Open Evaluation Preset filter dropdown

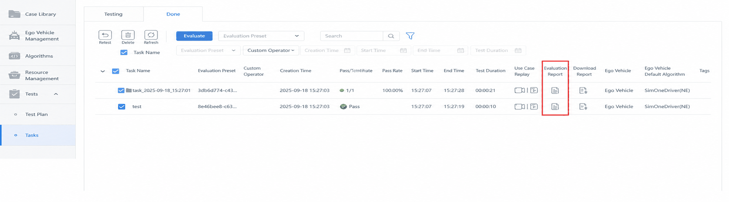pos(208,50)
